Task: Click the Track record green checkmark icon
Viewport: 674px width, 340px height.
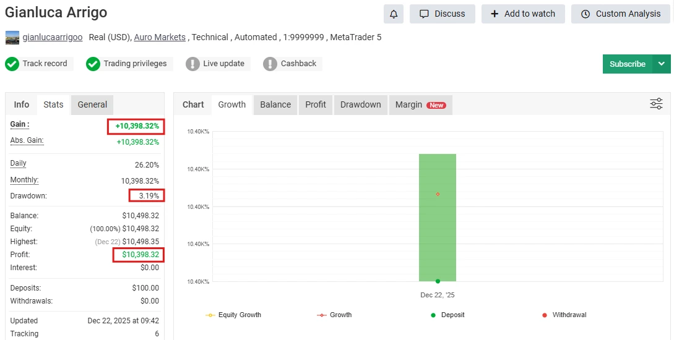Action: (12, 64)
